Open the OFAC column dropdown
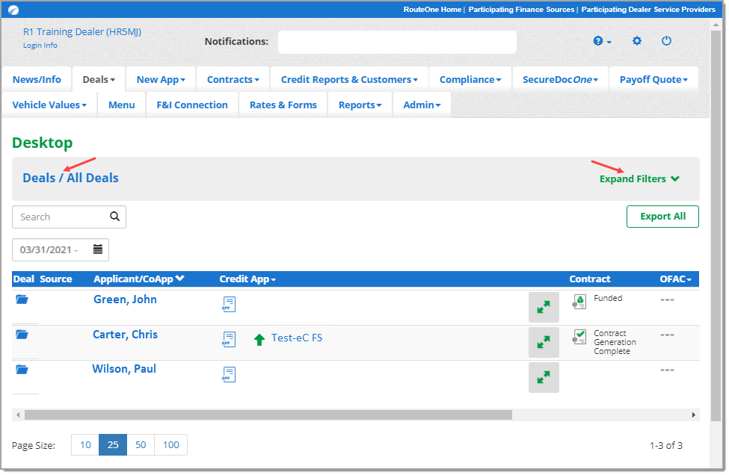Viewport: 729px width, 475px height. pos(675,279)
